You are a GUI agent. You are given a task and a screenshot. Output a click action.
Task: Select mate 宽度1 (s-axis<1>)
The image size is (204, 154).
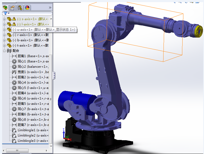tap(33, 72)
